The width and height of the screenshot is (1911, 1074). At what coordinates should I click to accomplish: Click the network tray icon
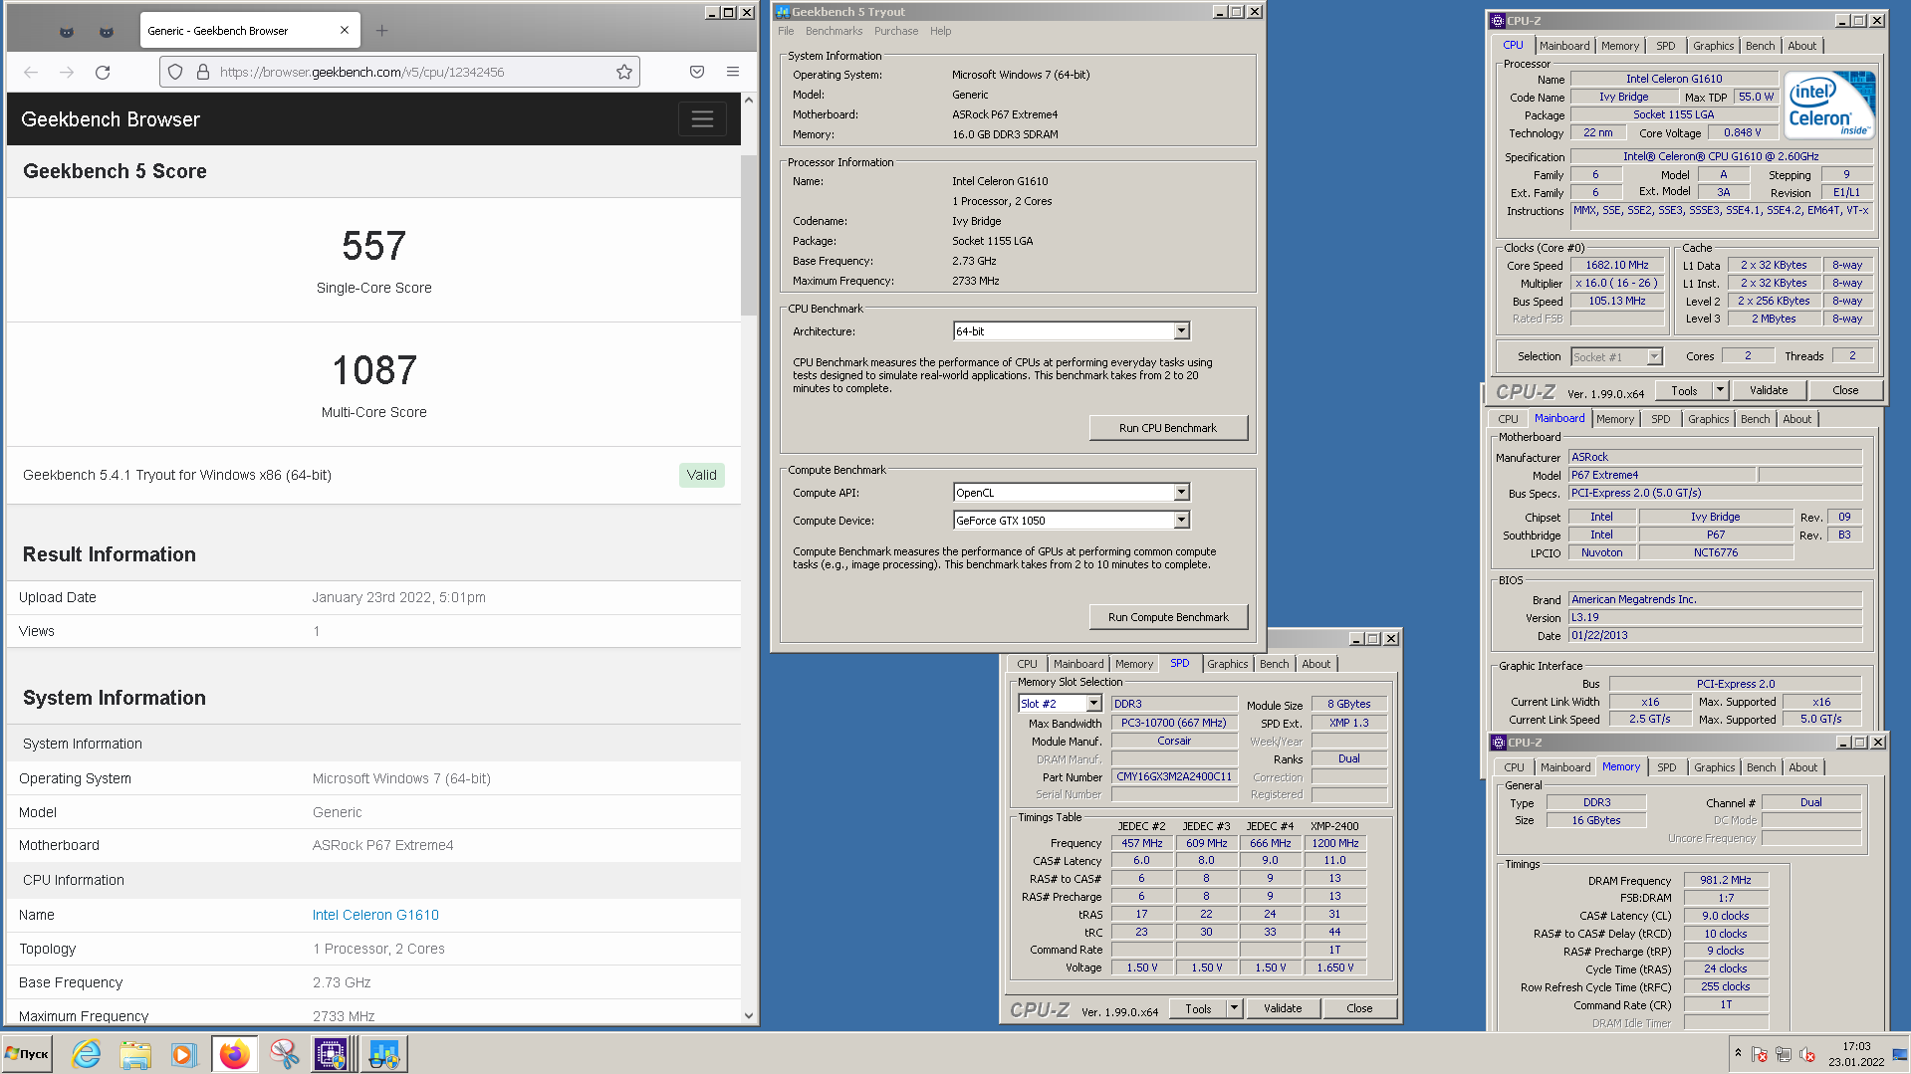(1784, 1054)
